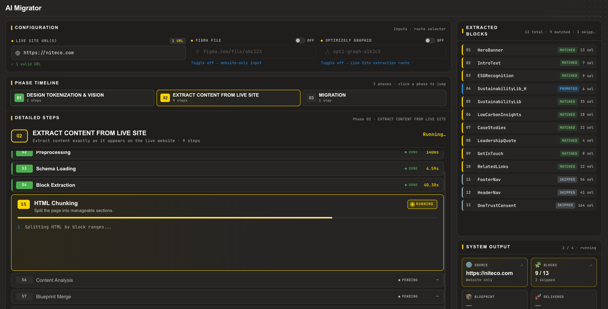Expand the Content Analysis pending step

[228, 280]
